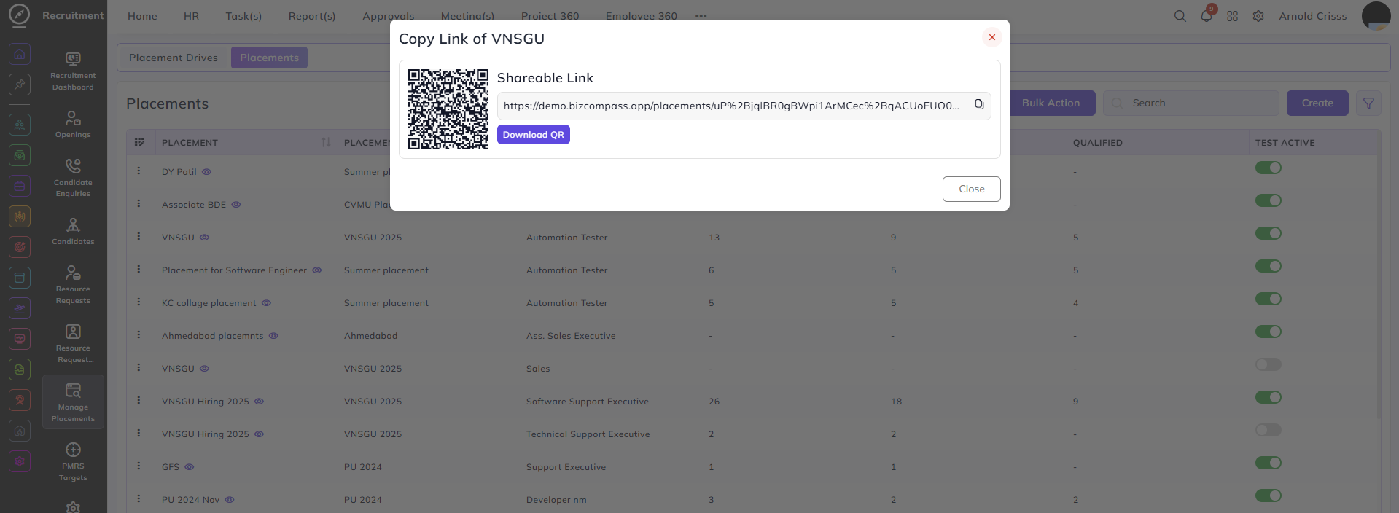Open the more menu ellipsis in top navigation

click(701, 16)
